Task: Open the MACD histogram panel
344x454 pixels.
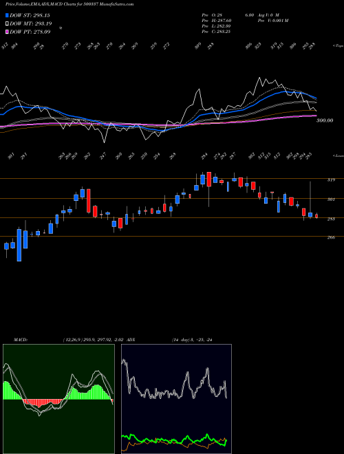Action: click(58, 399)
